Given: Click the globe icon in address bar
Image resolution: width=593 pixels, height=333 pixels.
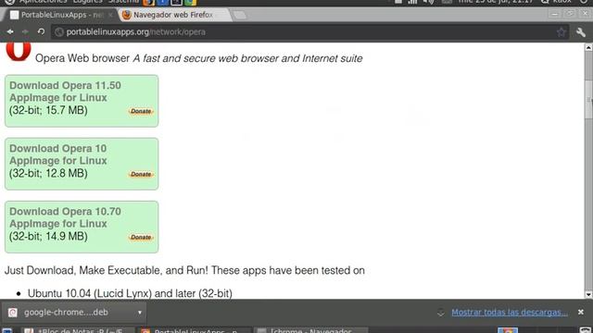Looking at the screenshot, I should 59,32.
